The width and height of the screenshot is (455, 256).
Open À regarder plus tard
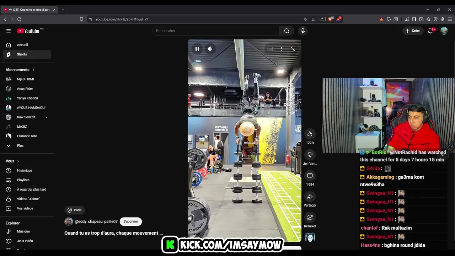click(x=27, y=190)
